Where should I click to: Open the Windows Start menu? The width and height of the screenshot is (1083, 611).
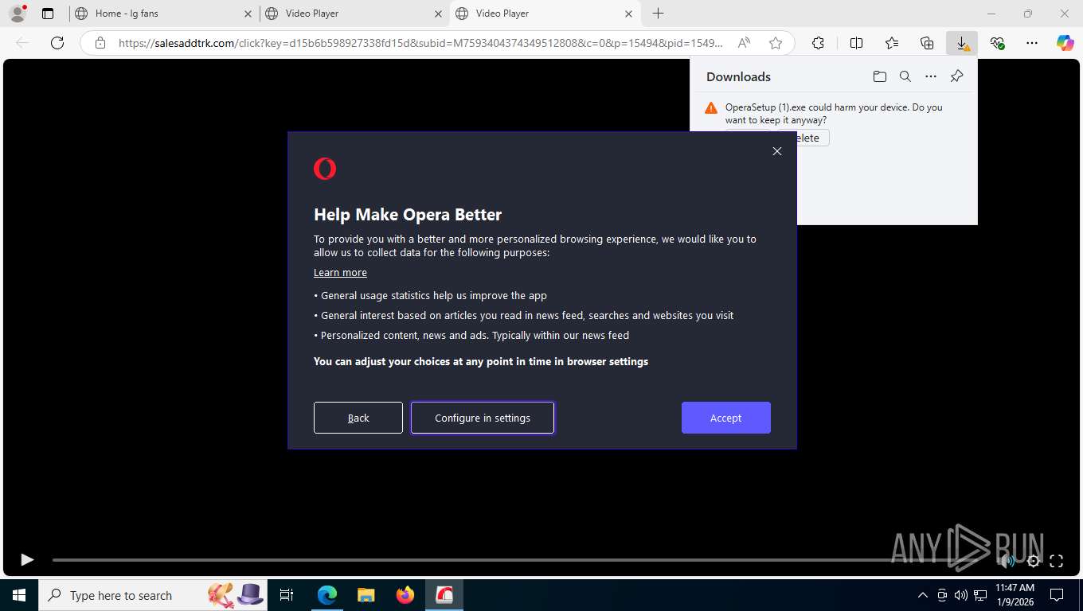coord(19,595)
